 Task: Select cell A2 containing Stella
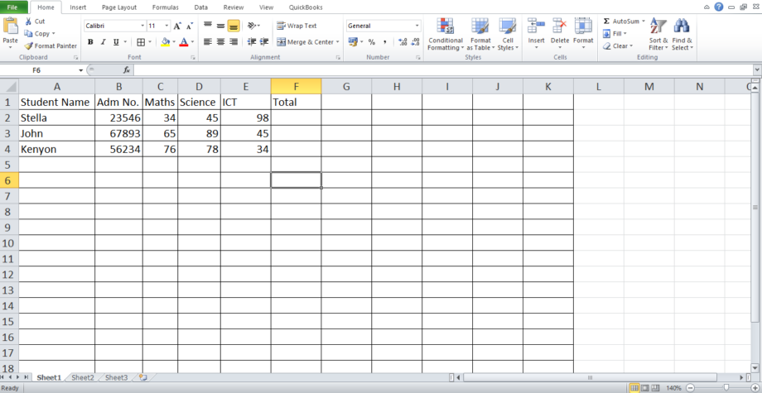click(x=55, y=117)
